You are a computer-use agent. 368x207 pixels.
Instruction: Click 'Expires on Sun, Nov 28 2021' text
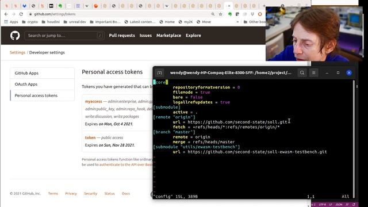pos(110,145)
